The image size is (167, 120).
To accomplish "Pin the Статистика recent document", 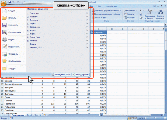I will (87, 13).
